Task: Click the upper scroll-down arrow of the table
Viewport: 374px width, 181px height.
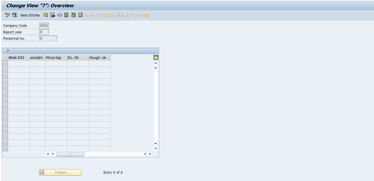Action: pos(156,68)
